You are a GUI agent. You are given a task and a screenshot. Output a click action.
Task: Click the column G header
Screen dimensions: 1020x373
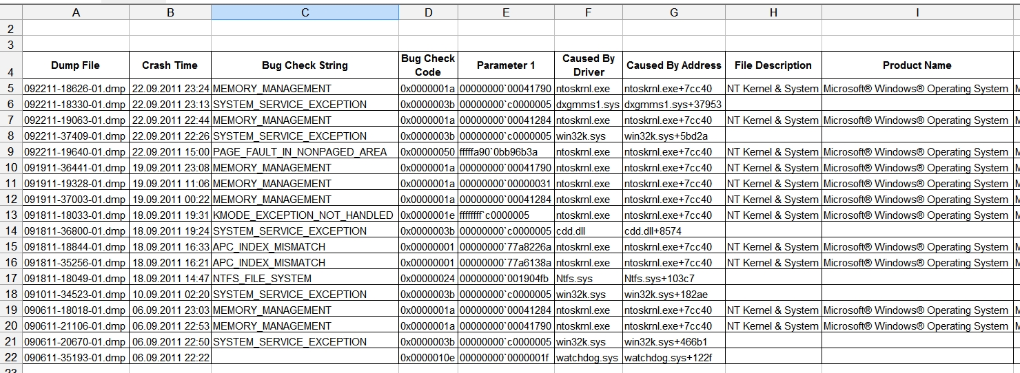point(673,12)
